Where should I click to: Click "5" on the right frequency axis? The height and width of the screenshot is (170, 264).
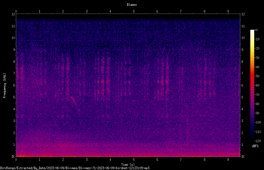pyautogui.click(x=242, y=97)
